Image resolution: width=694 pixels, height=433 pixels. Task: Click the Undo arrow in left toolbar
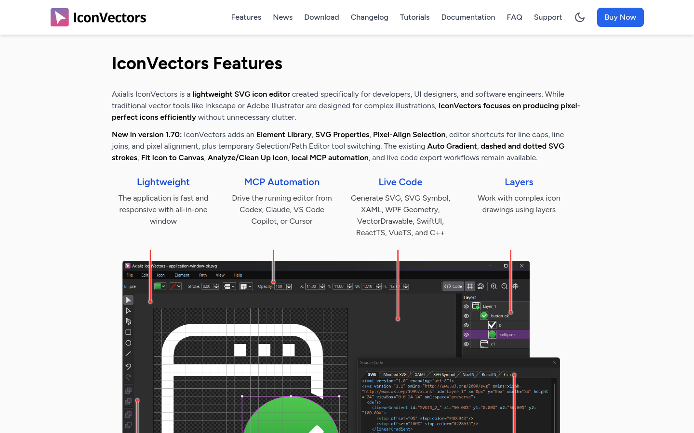128,367
